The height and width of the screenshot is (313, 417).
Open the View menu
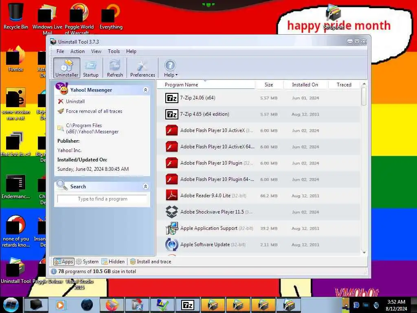[96, 51]
